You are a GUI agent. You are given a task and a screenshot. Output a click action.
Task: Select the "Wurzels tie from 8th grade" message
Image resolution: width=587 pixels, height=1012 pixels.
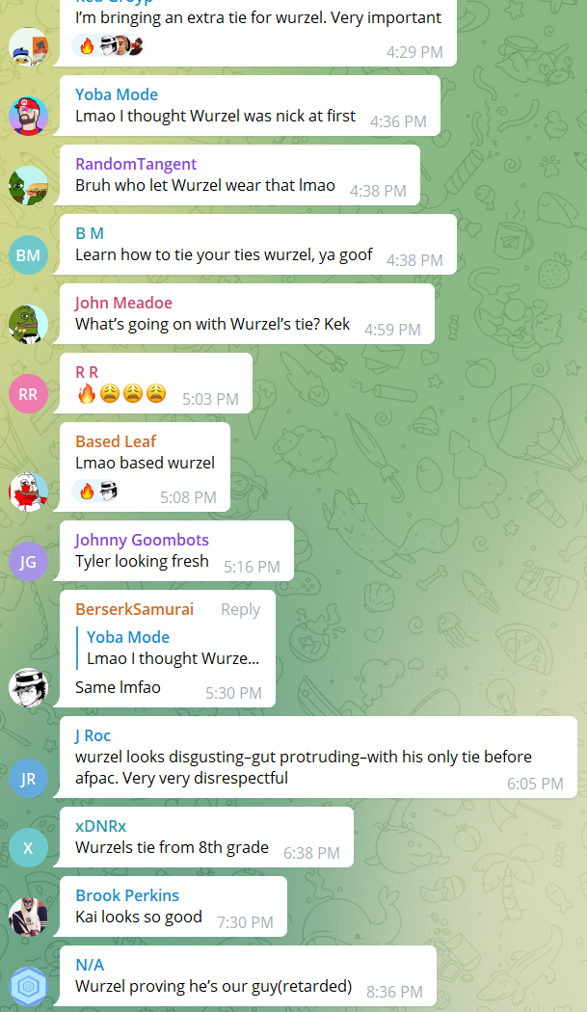[206, 838]
